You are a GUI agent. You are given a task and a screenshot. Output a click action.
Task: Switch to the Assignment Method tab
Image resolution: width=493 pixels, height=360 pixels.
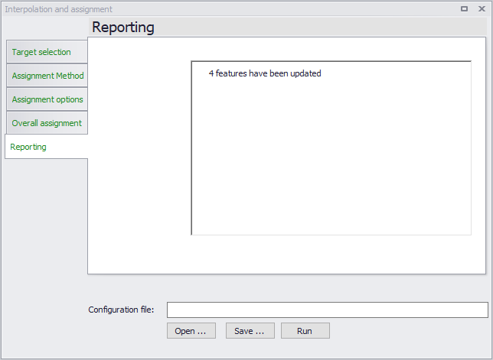click(x=47, y=76)
